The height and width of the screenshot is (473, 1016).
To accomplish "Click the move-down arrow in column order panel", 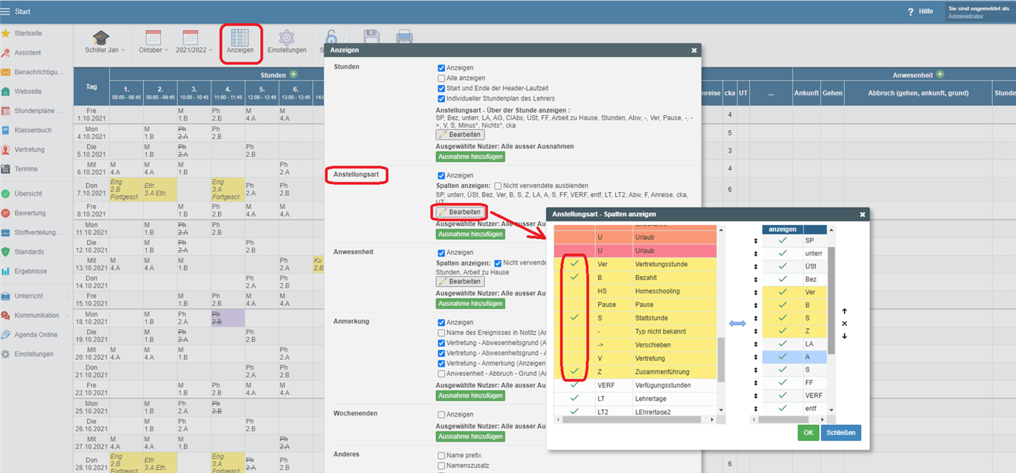I will 844,336.
